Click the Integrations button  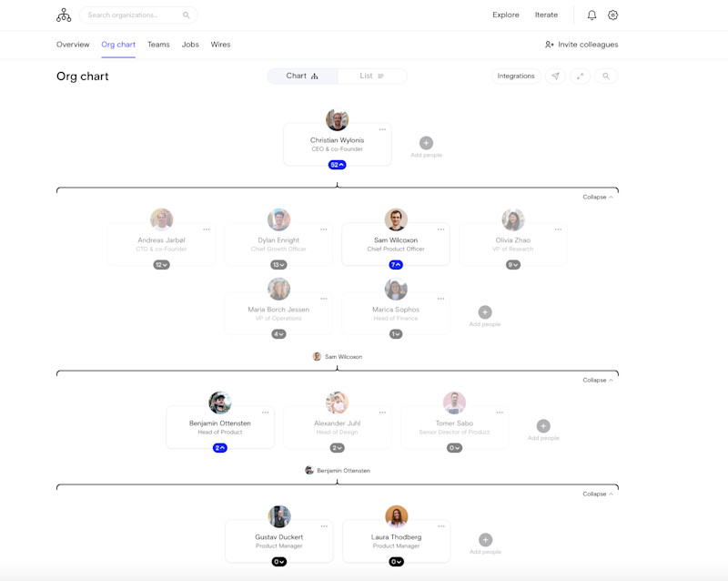(516, 76)
